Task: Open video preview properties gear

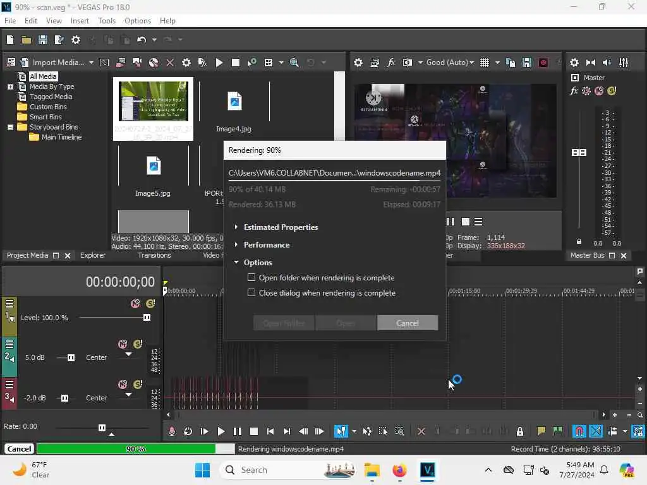Action: point(358,63)
